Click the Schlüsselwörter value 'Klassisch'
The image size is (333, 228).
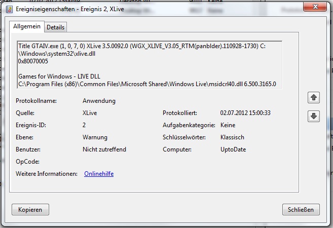coord(232,137)
